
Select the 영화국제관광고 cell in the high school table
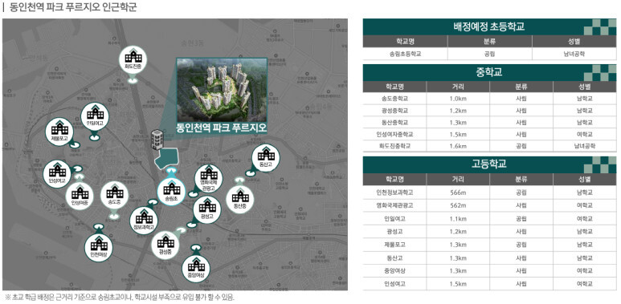click(x=394, y=205)
